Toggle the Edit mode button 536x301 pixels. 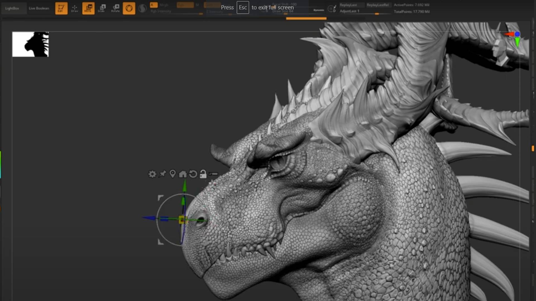coord(61,8)
